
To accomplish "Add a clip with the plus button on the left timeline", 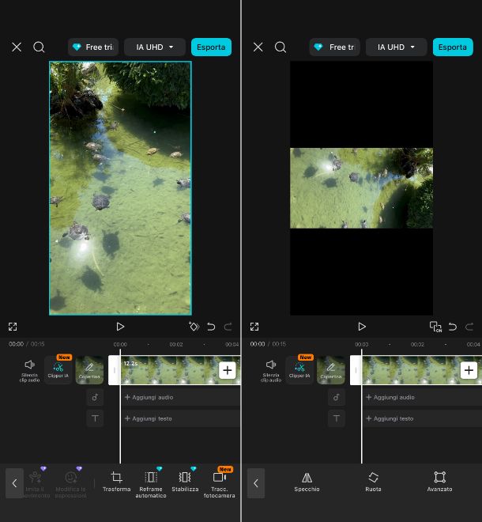I will pyautogui.click(x=228, y=370).
